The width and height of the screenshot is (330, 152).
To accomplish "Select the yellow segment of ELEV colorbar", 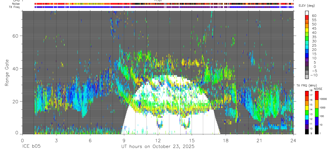I will pos(307,30).
